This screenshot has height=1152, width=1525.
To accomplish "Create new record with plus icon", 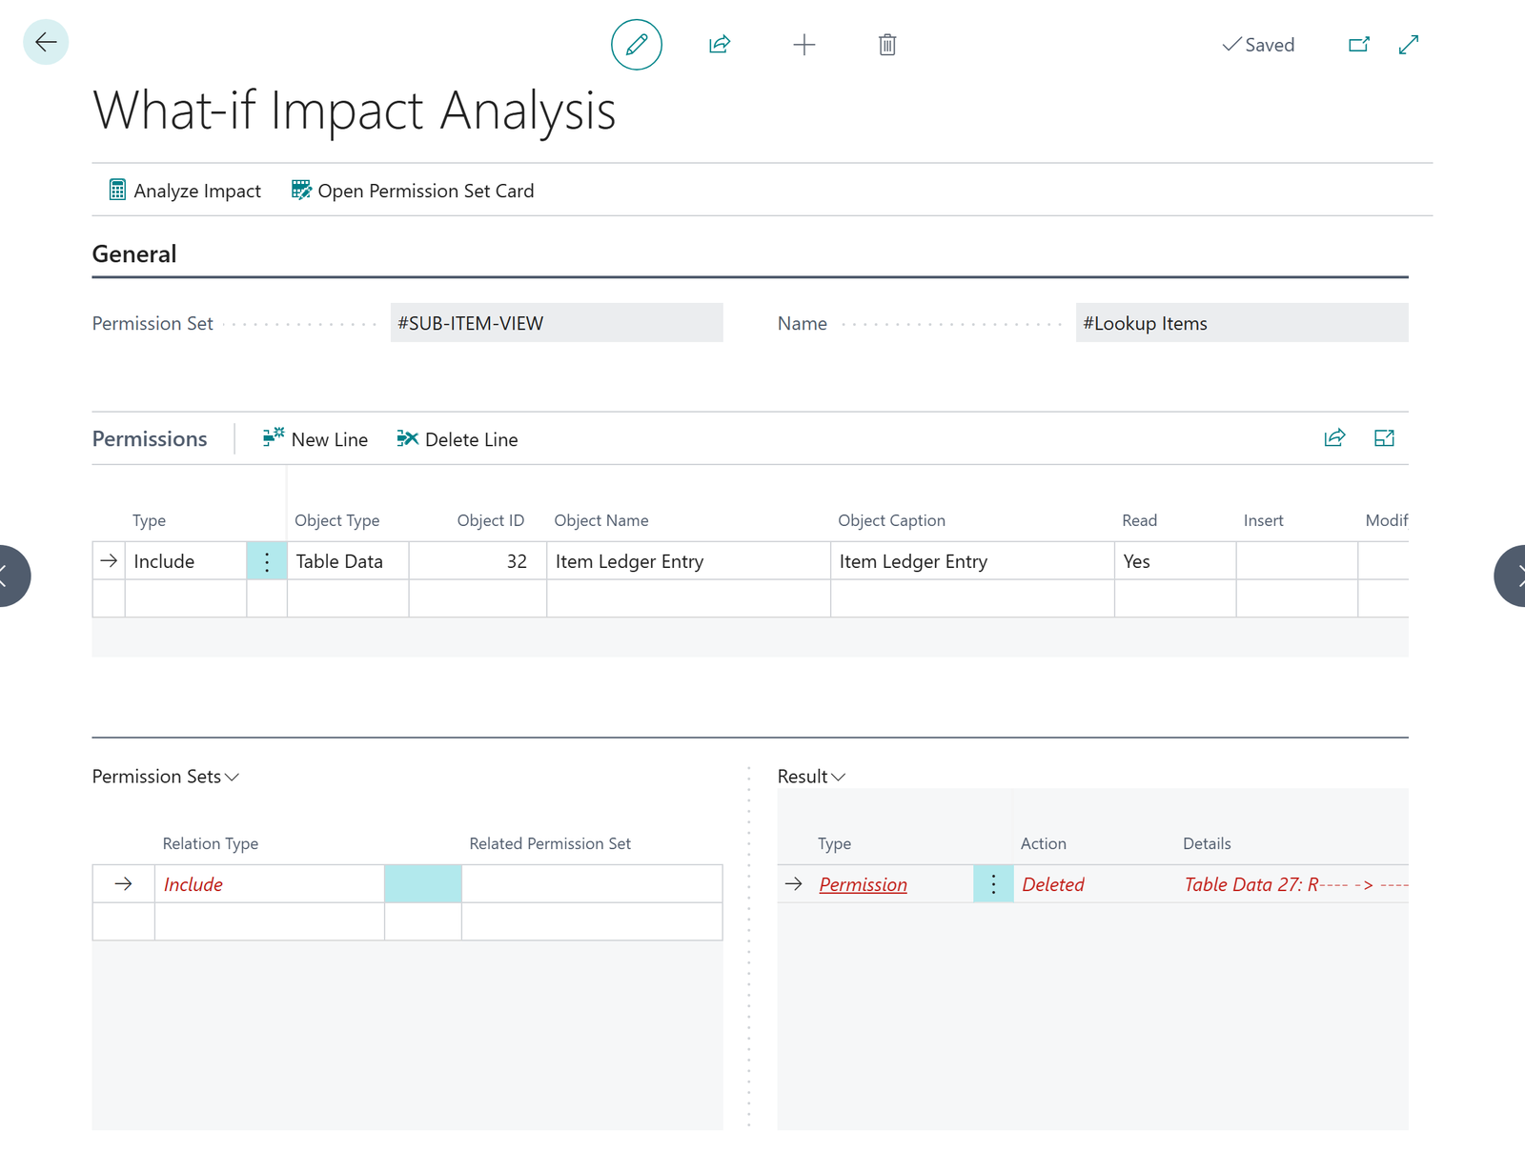I will pyautogui.click(x=804, y=45).
